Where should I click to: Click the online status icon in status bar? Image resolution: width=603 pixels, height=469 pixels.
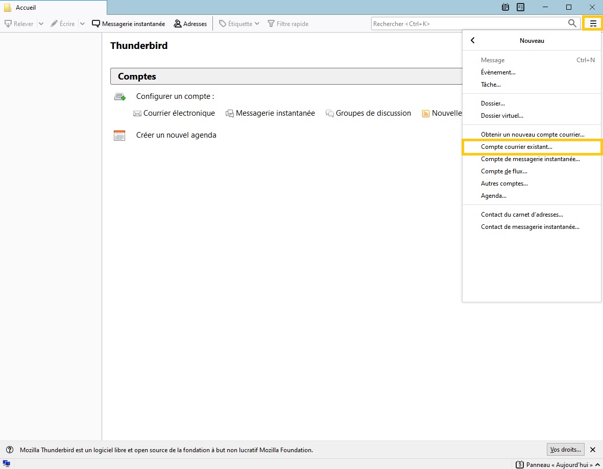[x=7, y=463]
